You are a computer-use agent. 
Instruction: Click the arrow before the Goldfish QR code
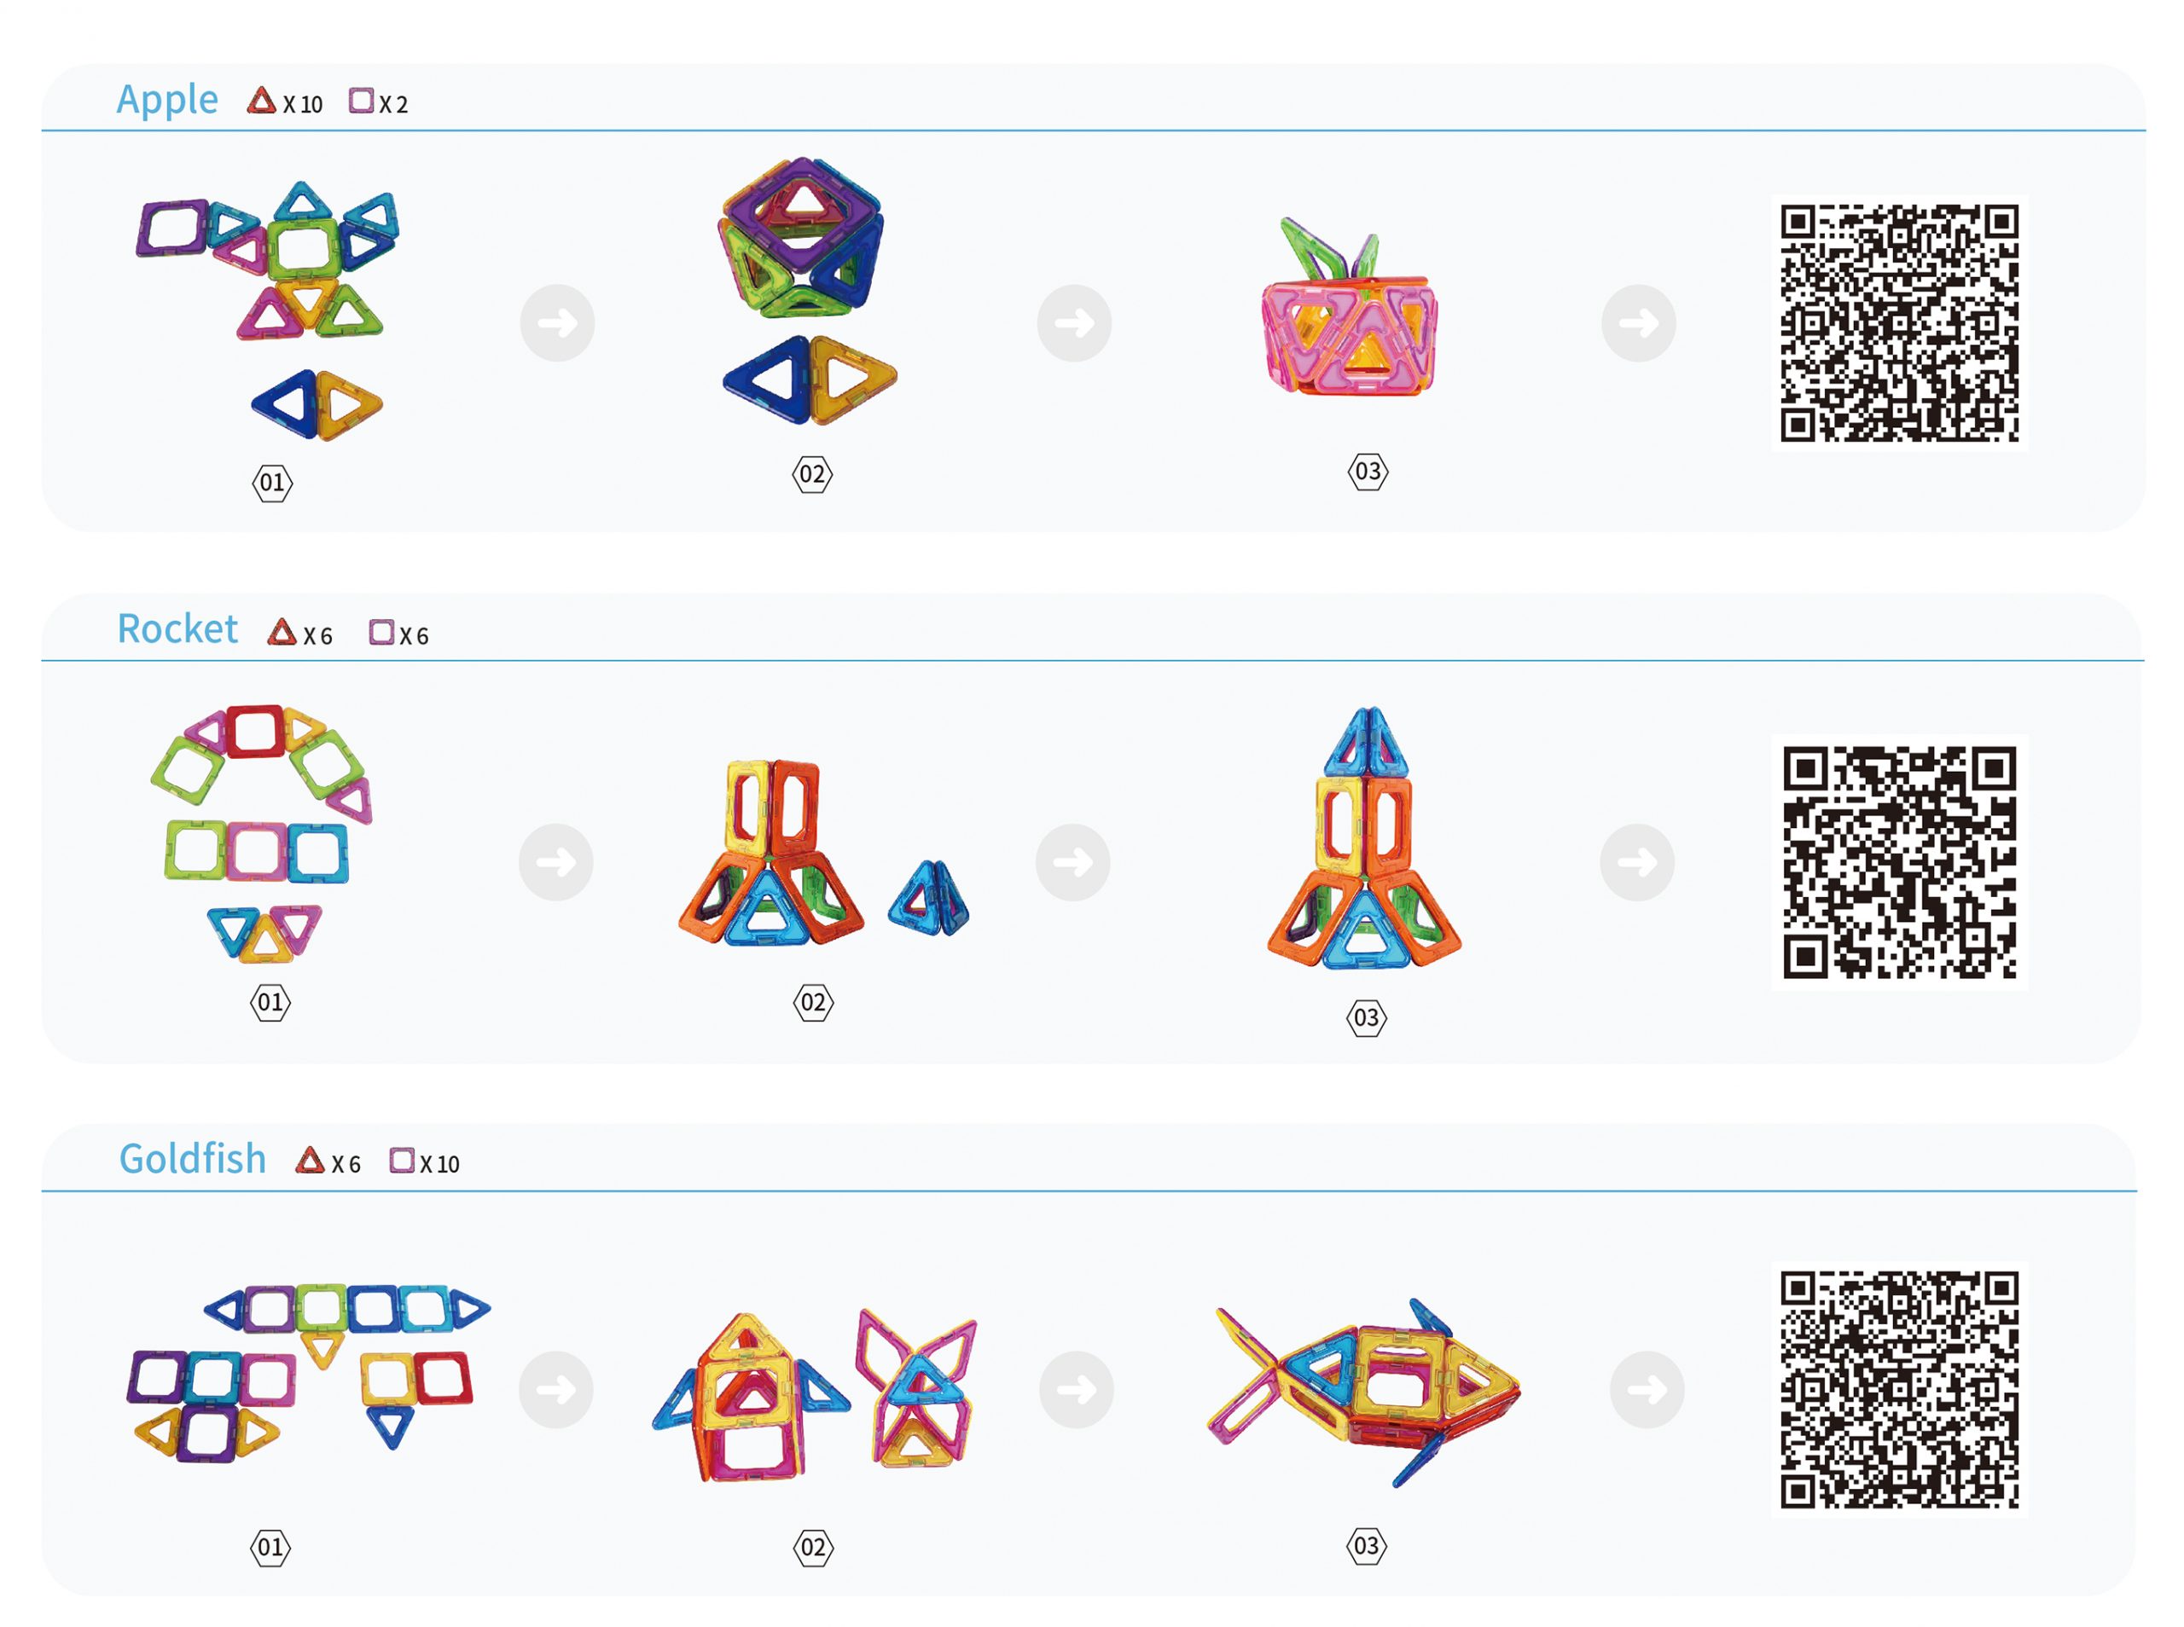pos(1647,1390)
